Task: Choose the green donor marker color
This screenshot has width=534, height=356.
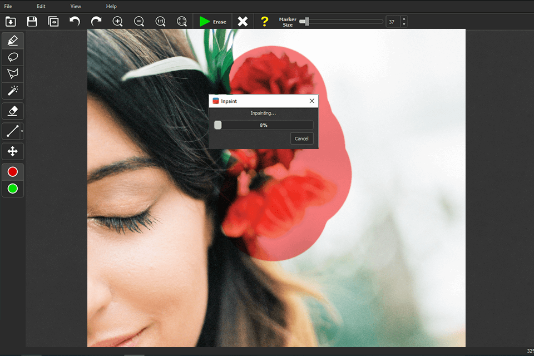Action: tap(13, 189)
